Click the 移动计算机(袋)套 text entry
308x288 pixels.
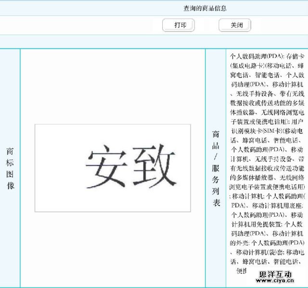[x=259, y=252]
